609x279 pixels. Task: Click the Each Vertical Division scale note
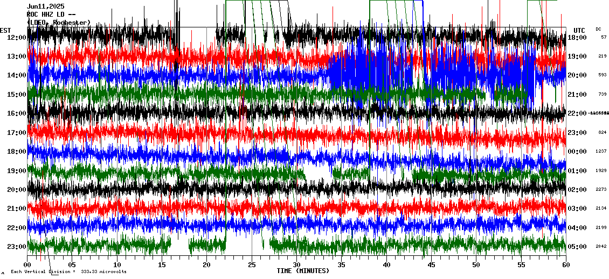tap(68, 272)
